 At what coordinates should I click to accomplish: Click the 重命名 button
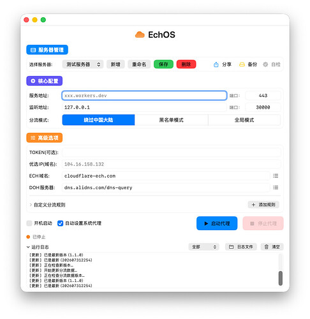[139, 65]
